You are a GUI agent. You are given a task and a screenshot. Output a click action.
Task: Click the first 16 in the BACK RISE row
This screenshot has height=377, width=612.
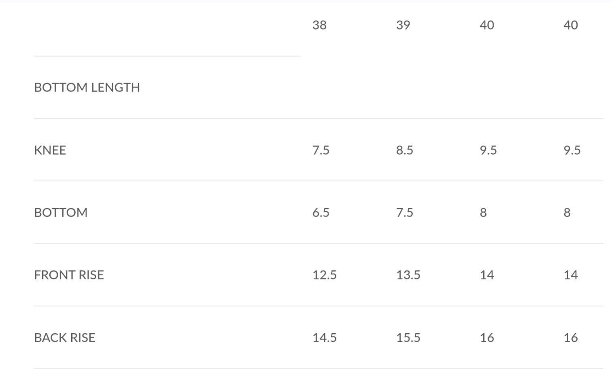tap(487, 338)
